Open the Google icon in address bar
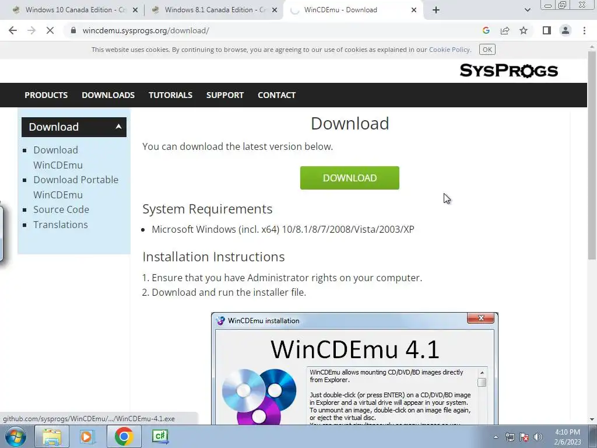The width and height of the screenshot is (597, 448). click(486, 30)
